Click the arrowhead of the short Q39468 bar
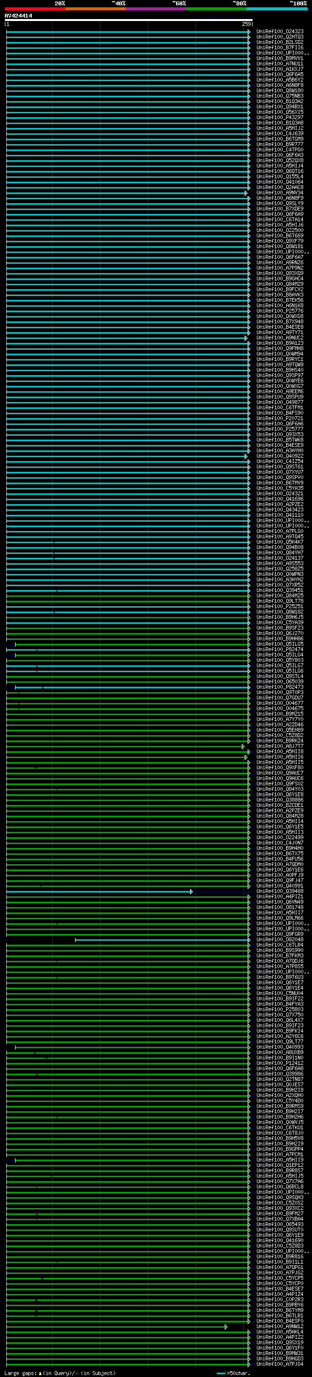 pos(192,891)
